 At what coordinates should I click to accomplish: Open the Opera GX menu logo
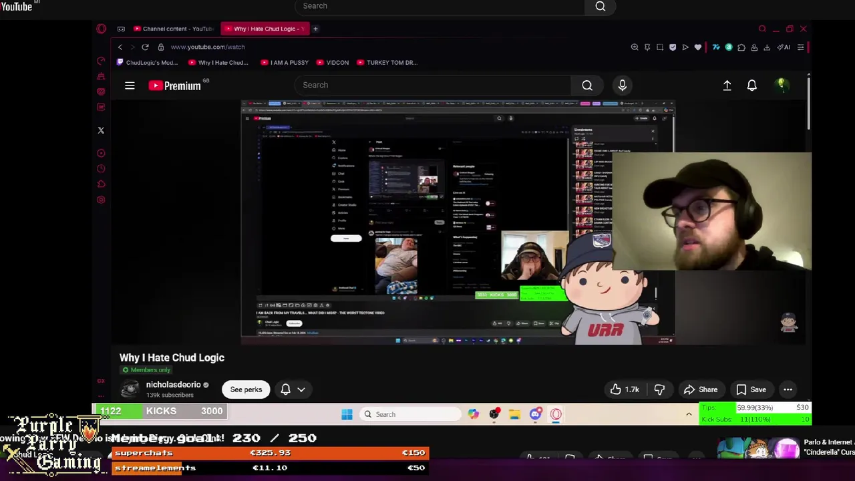pyautogui.click(x=101, y=29)
